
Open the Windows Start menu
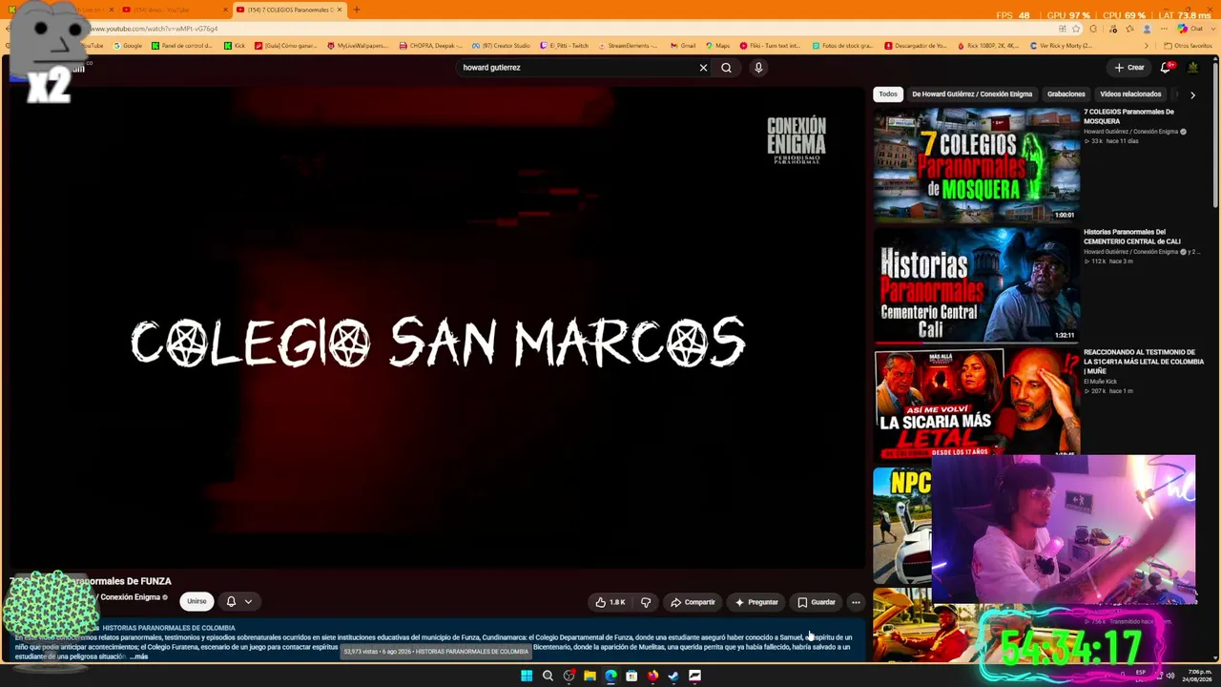(527, 676)
